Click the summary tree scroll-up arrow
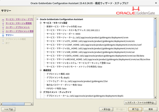This screenshot has height=112, width=159. (x=155, y=19)
